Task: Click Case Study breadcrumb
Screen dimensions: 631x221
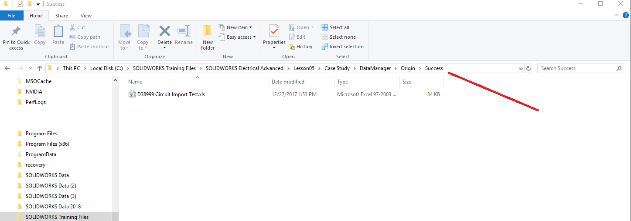Action: [x=337, y=68]
